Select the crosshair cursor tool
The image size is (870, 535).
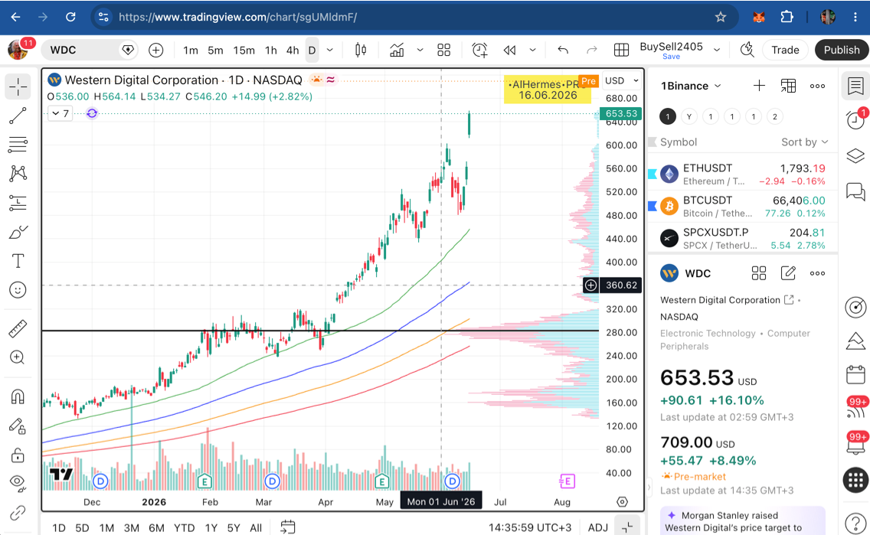(x=18, y=87)
